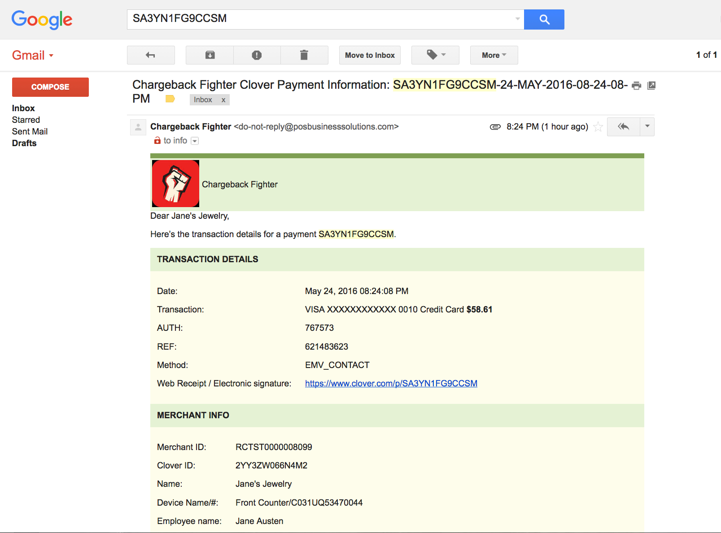The width and height of the screenshot is (721, 533).
Task: Select Merchant ID RCTST0000008099
Action: tap(274, 447)
